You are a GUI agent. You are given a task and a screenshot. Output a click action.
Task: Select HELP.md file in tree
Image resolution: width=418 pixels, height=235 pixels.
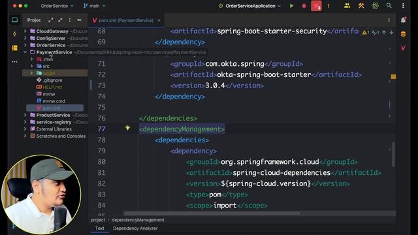[x=52, y=87]
